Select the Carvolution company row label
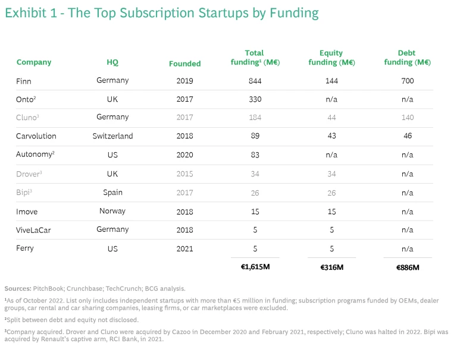457x359 pixels. pyautogui.click(x=36, y=136)
